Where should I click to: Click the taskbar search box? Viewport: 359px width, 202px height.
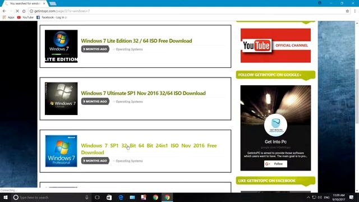(51, 197)
